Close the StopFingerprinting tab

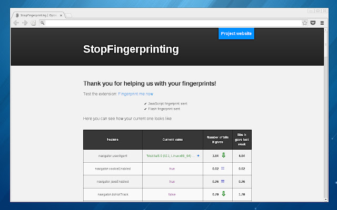click(61, 15)
